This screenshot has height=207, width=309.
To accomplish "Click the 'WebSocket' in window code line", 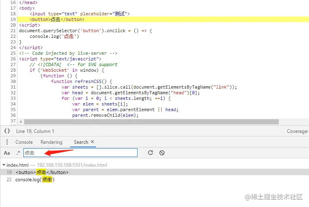I will click(x=67, y=70).
